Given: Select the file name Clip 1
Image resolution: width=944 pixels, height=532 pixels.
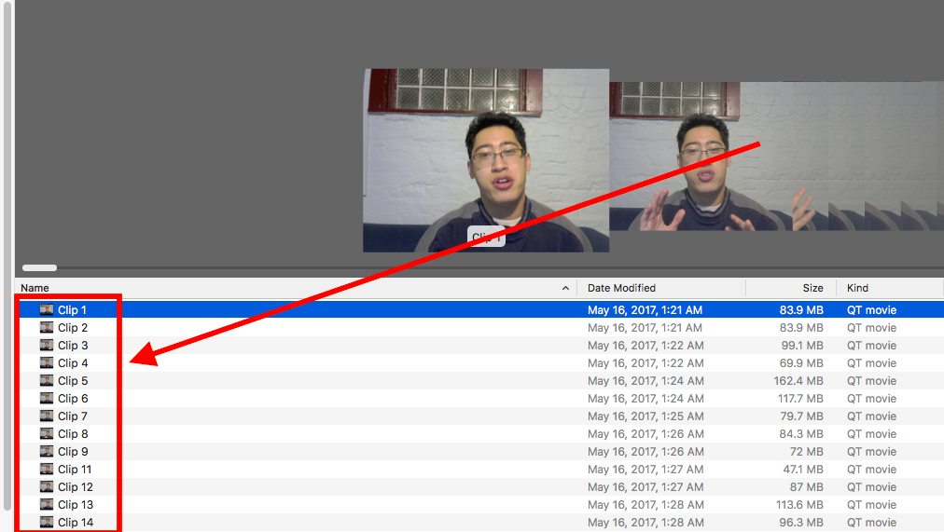Looking at the screenshot, I should tap(72, 309).
